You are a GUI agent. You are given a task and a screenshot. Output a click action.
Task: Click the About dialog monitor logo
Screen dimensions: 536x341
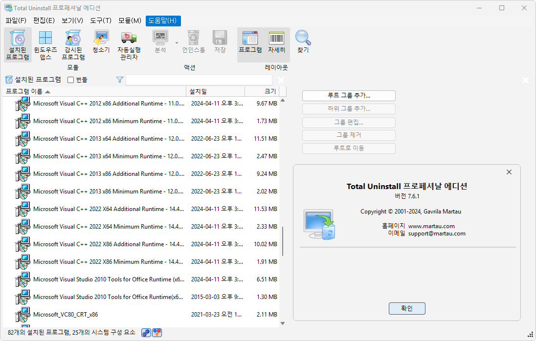[319, 224]
